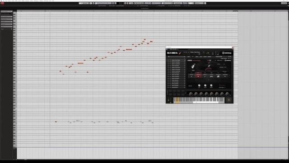
Task: Click the last quick control knob above HALion's keyboard
Action: (x=228, y=94)
